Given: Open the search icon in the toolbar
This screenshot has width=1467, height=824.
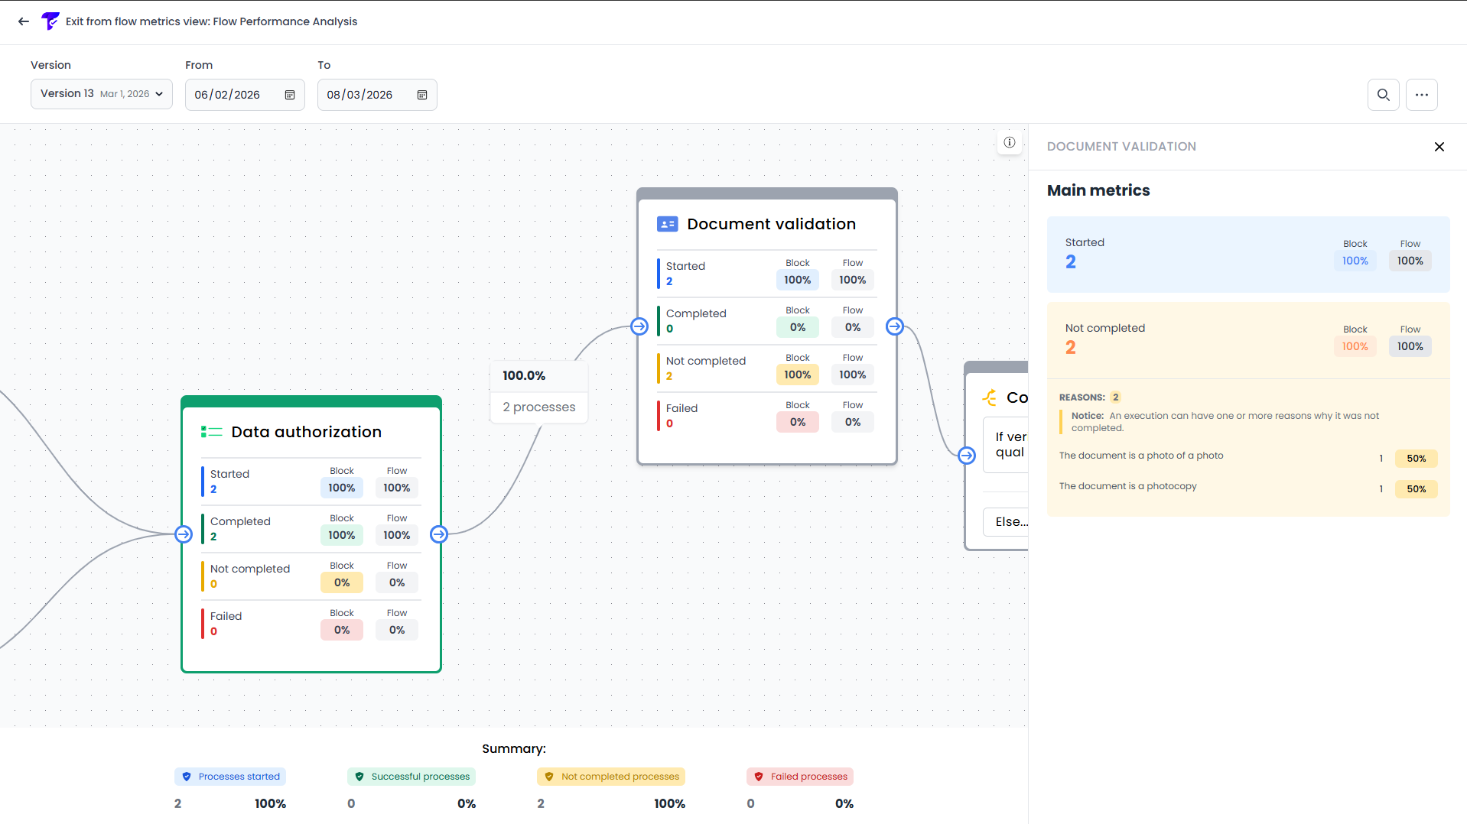Looking at the screenshot, I should click(1383, 95).
